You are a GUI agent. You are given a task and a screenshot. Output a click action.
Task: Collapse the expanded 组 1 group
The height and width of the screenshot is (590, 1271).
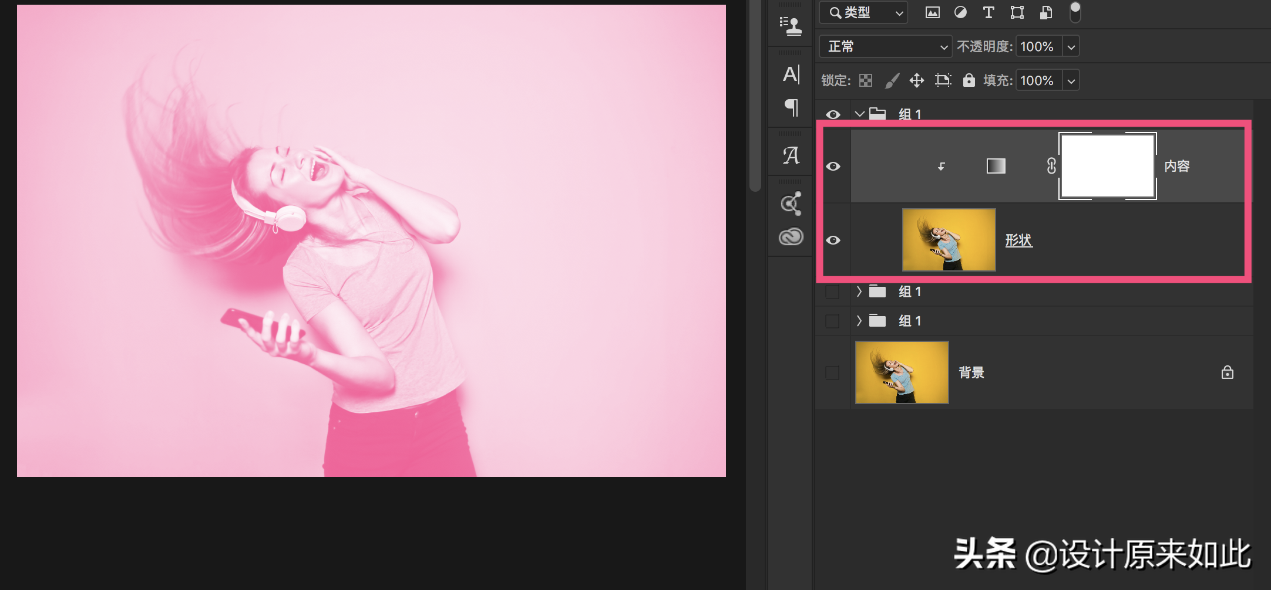click(859, 114)
